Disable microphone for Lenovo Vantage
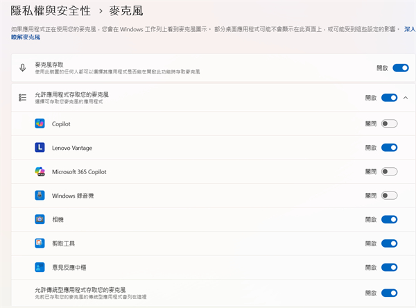The width and height of the screenshot is (416, 308). [389, 148]
